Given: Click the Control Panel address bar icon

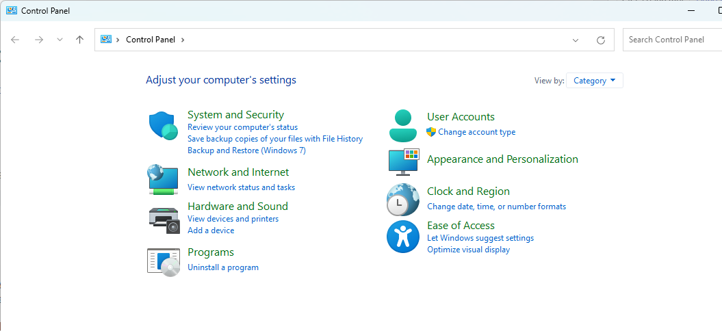Looking at the screenshot, I should tap(106, 39).
